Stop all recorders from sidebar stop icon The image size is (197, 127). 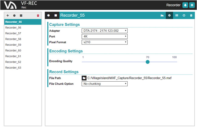click(x=21, y=15)
